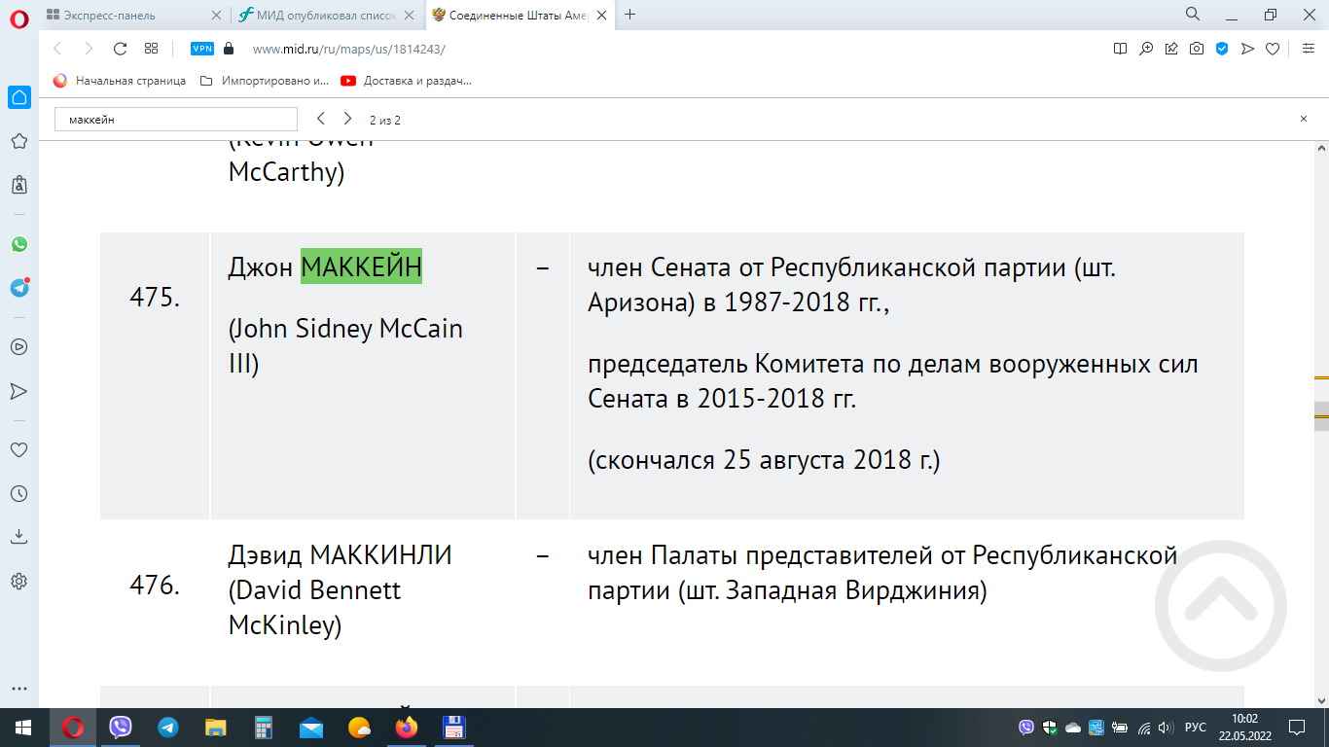Screen dimensions: 1329x747
Task: Click the vertical scrollbar thumb
Action: pyautogui.click(x=1320, y=415)
